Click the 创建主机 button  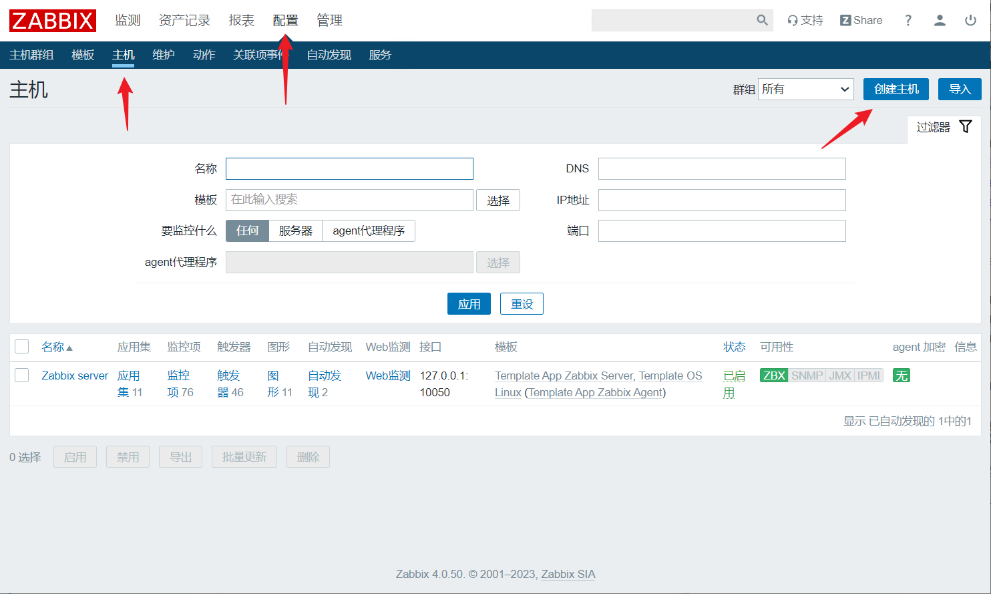(896, 89)
